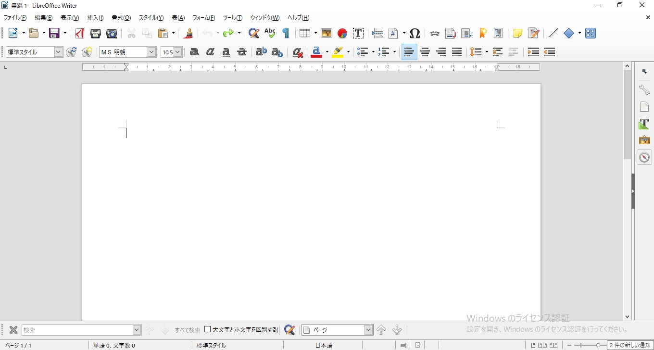Insert a table
Viewport: 654px width, 350px height.
(x=304, y=33)
